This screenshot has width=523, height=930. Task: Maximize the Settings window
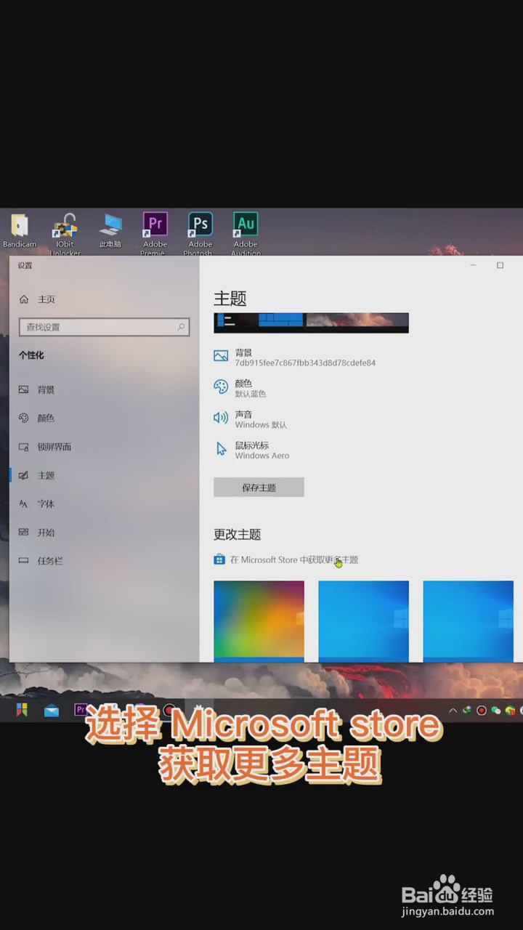click(x=500, y=265)
